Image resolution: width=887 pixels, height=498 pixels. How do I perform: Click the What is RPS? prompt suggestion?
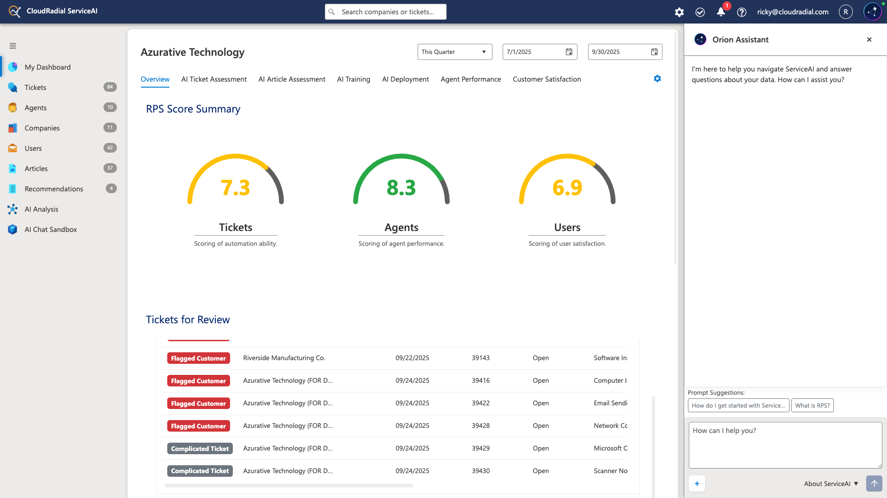pyautogui.click(x=812, y=405)
